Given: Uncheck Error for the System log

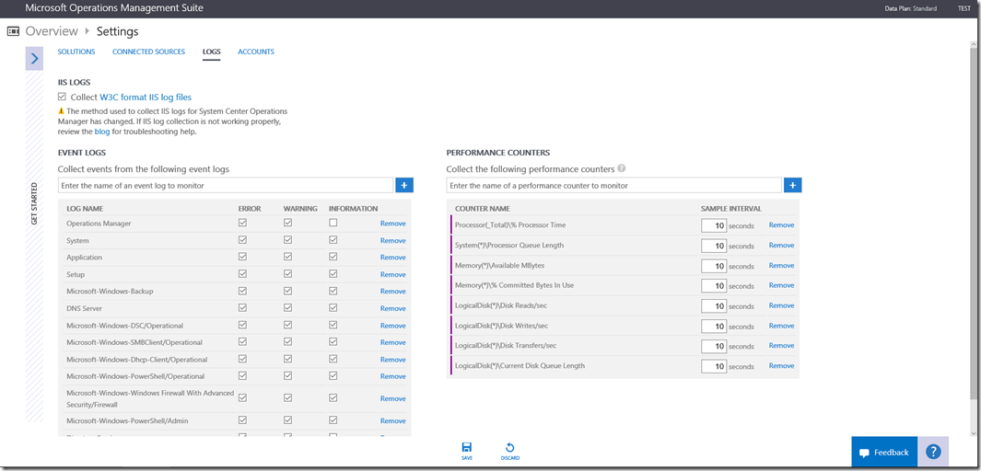Looking at the screenshot, I should coord(242,240).
